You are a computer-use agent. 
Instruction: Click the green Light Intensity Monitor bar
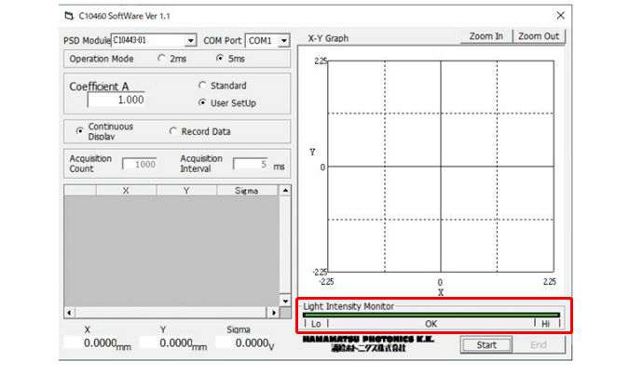[431, 315]
